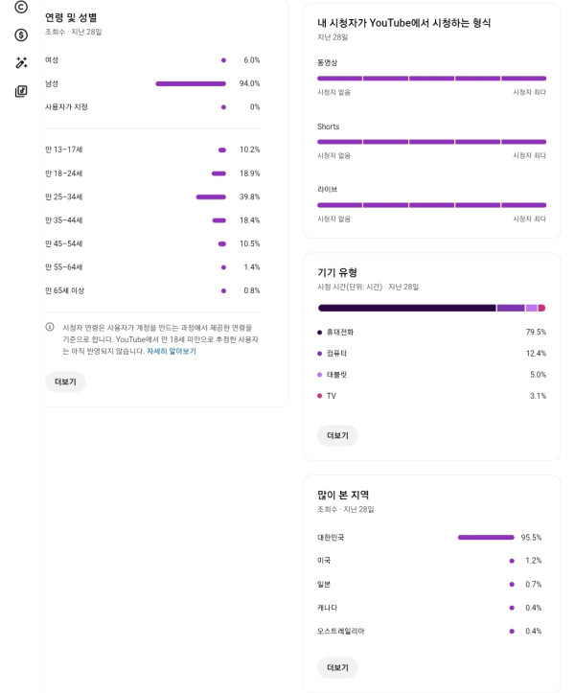Screen dimensions: 575x693
Task: Click the 대한민국 95.5% region bar
Action: click(x=486, y=538)
